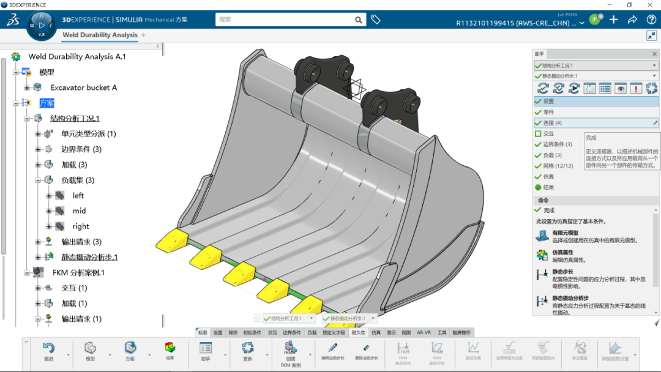Select the 网格 (12/12) step in assistant
The width and height of the screenshot is (661, 372).
click(558, 166)
